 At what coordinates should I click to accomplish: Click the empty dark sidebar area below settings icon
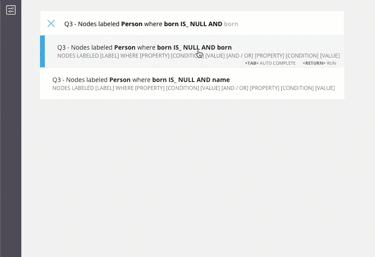coord(11,133)
